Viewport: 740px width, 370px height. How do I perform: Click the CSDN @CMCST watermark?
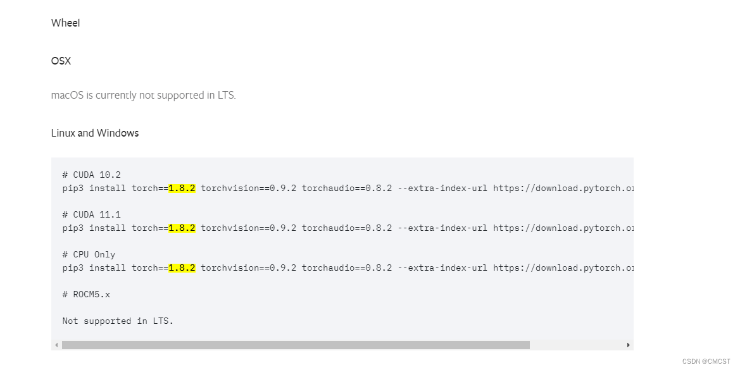[x=706, y=362]
